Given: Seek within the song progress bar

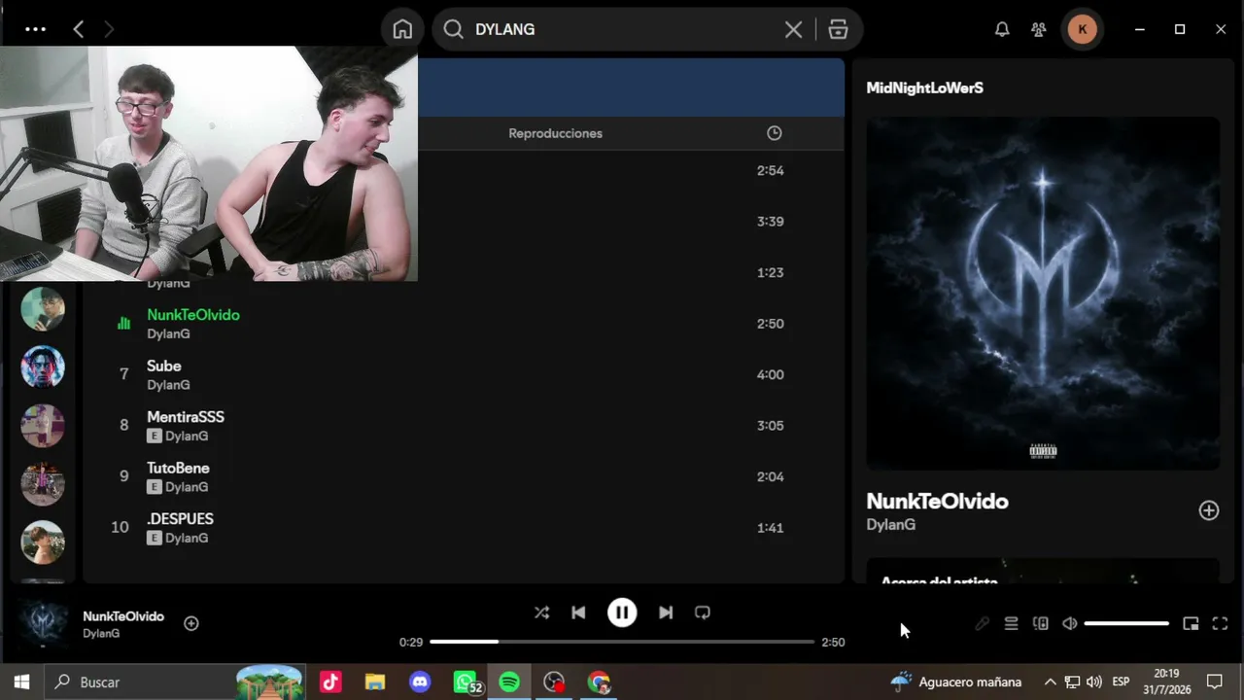Looking at the screenshot, I should 622,642.
